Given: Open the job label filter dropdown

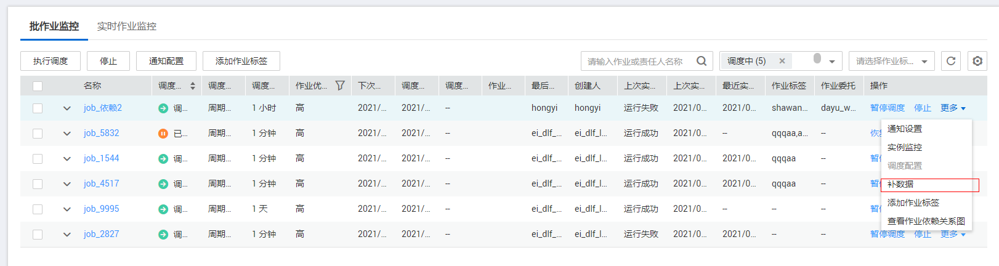Looking at the screenshot, I should click(891, 61).
